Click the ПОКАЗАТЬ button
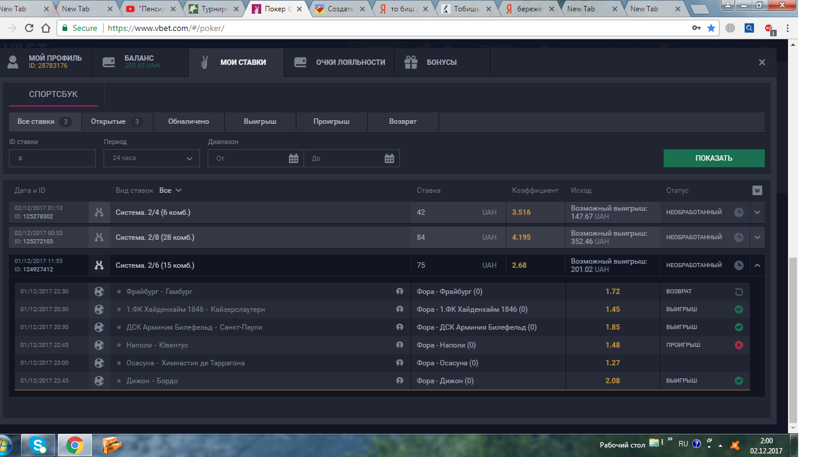Screen dimensions: 813x457 point(714,158)
